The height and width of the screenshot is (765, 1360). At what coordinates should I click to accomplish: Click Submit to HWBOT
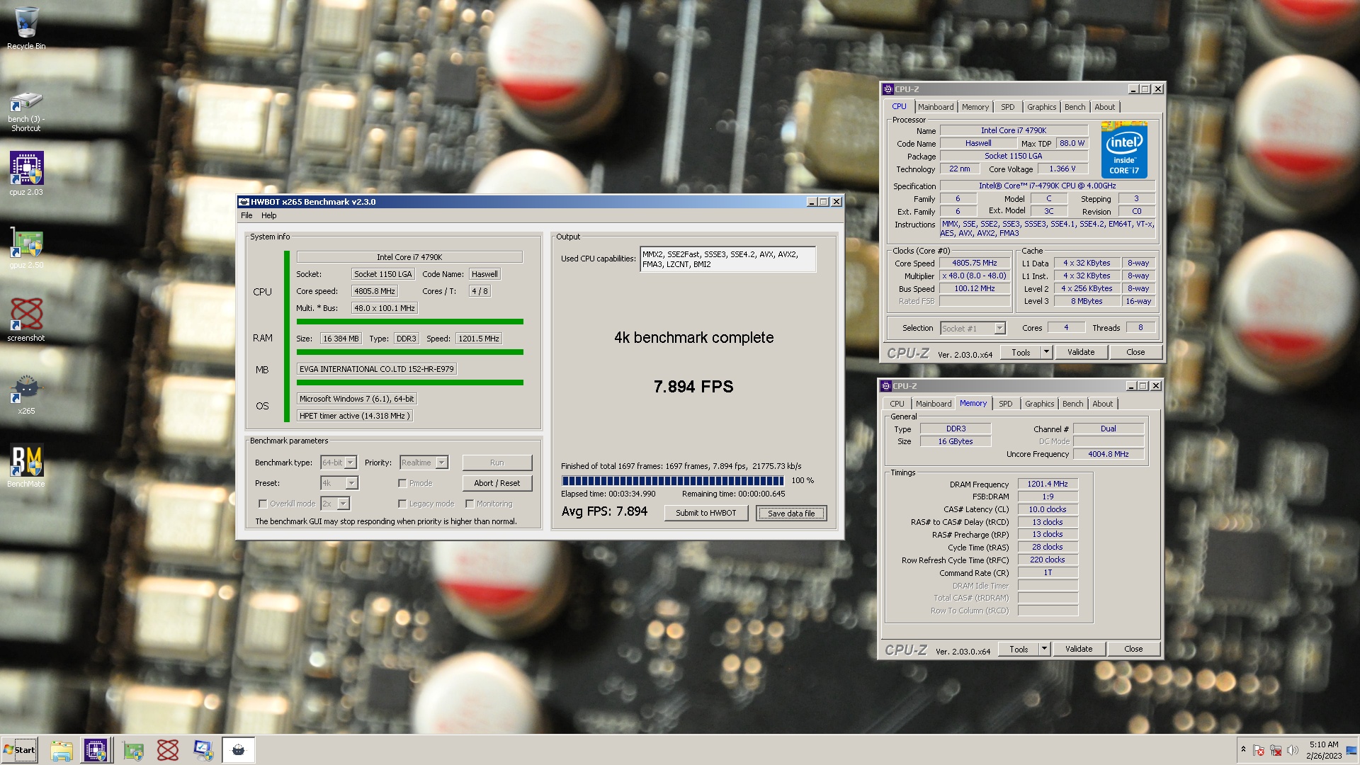(x=706, y=513)
